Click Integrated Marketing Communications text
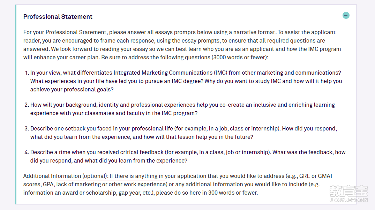375x210 pixels. [163, 73]
